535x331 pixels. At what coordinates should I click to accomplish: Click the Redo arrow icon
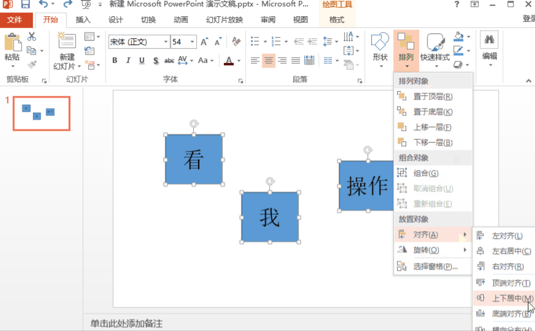click(68, 4)
